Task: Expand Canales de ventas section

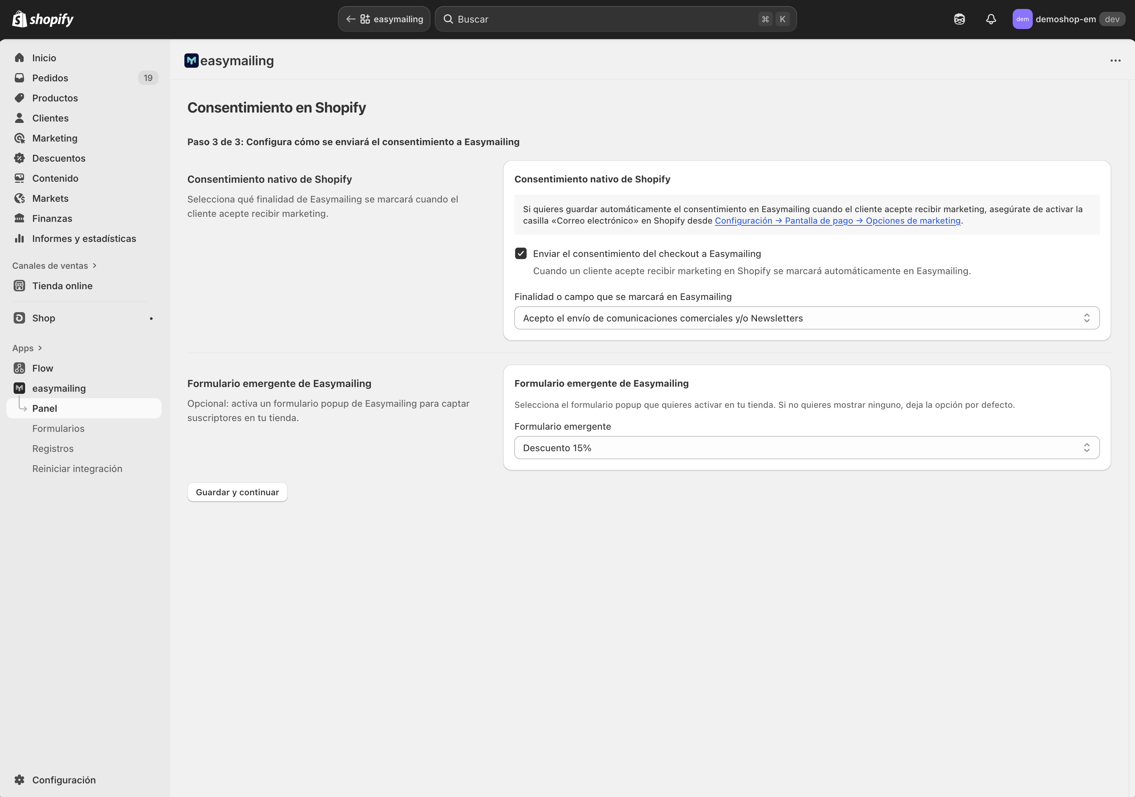Action: pos(55,266)
